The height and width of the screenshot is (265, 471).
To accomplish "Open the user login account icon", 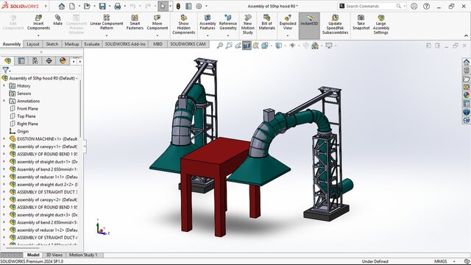I will 414,6.
